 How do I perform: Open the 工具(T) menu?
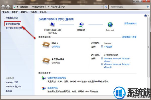33,12
